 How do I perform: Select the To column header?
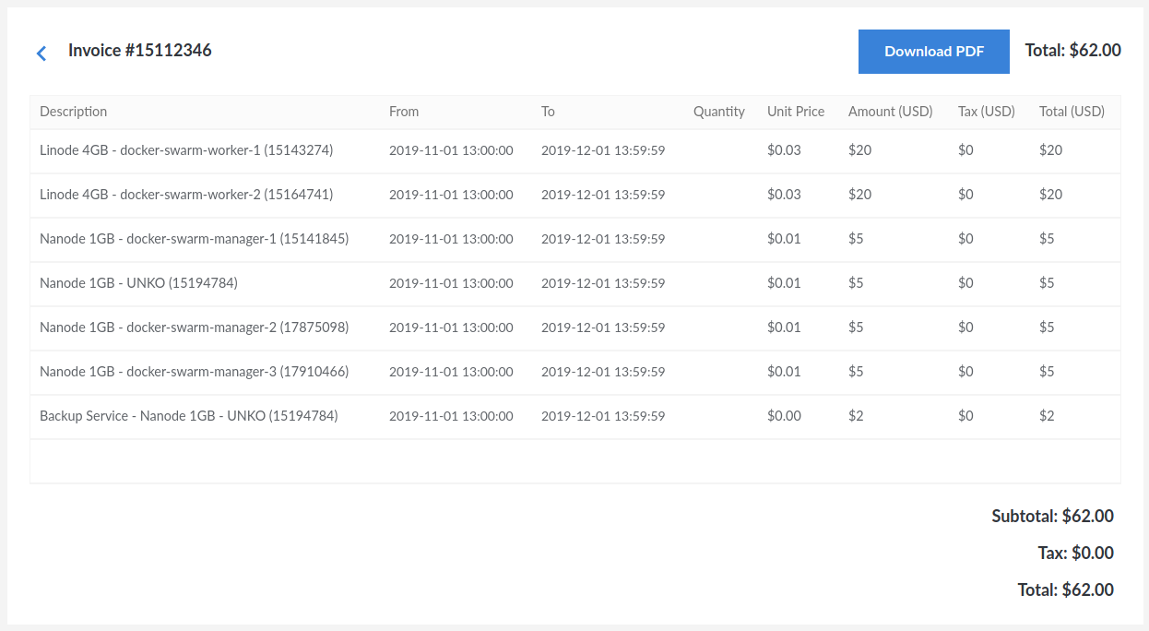548,112
